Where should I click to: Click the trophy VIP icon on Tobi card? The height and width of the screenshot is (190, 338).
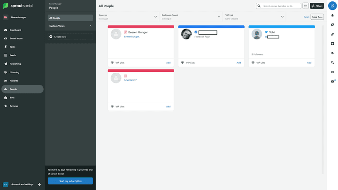253,63
